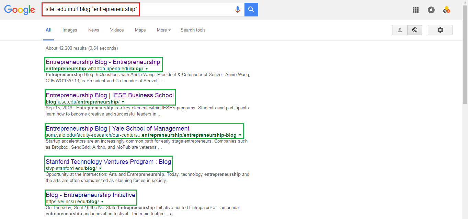
Task: Expand arrow beside som.yale.edu URL
Action: tap(240, 135)
